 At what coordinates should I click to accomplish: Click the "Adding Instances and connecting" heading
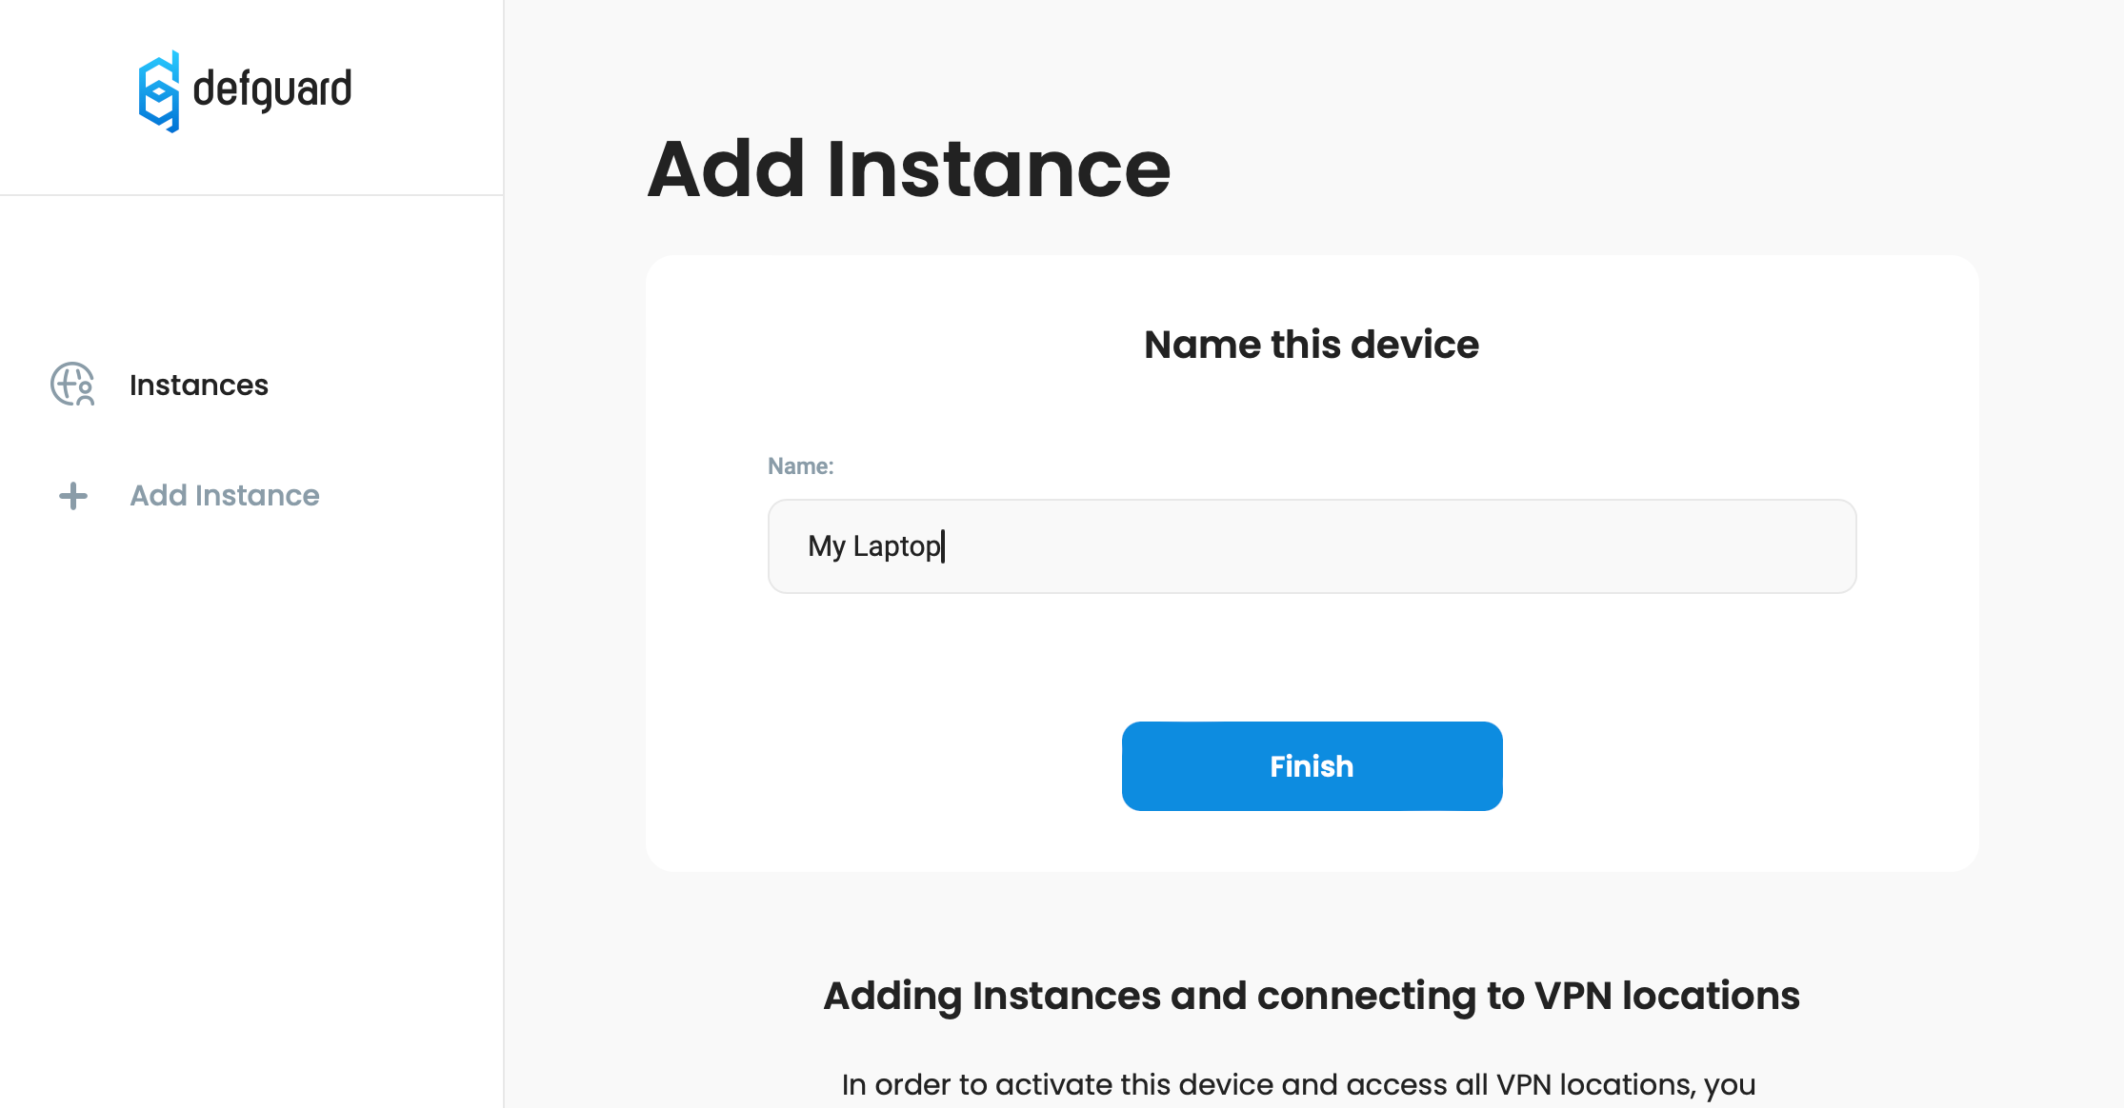pos(1312,996)
